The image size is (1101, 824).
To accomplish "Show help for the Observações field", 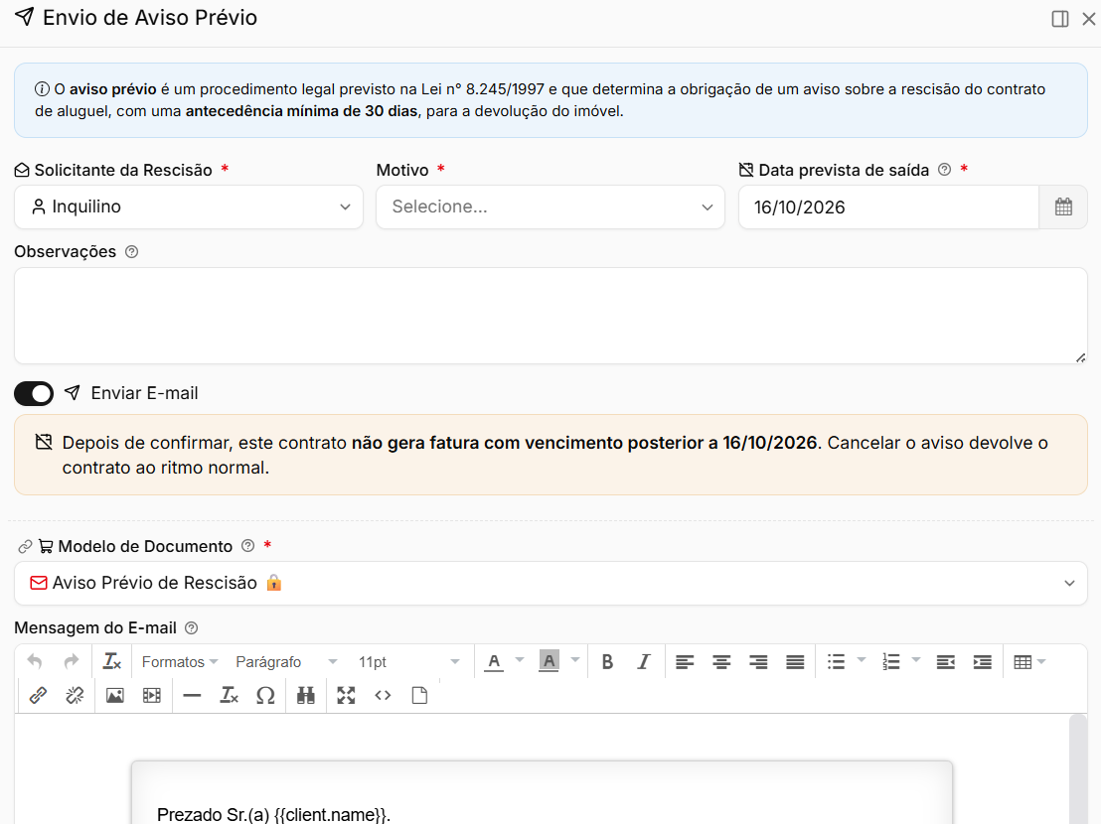I will tap(131, 252).
